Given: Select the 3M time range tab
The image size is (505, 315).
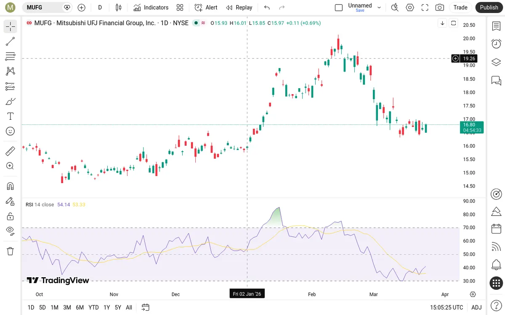Looking at the screenshot, I should (67, 307).
